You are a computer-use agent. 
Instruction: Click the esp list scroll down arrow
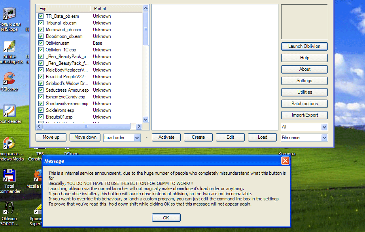(x=146, y=120)
